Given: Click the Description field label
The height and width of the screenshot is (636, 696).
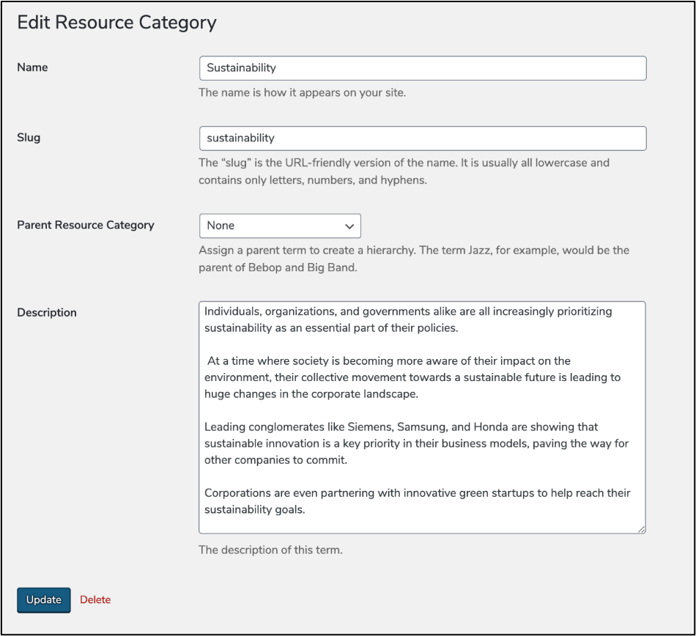Looking at the screenshot, I should click(x=47, y=312).
